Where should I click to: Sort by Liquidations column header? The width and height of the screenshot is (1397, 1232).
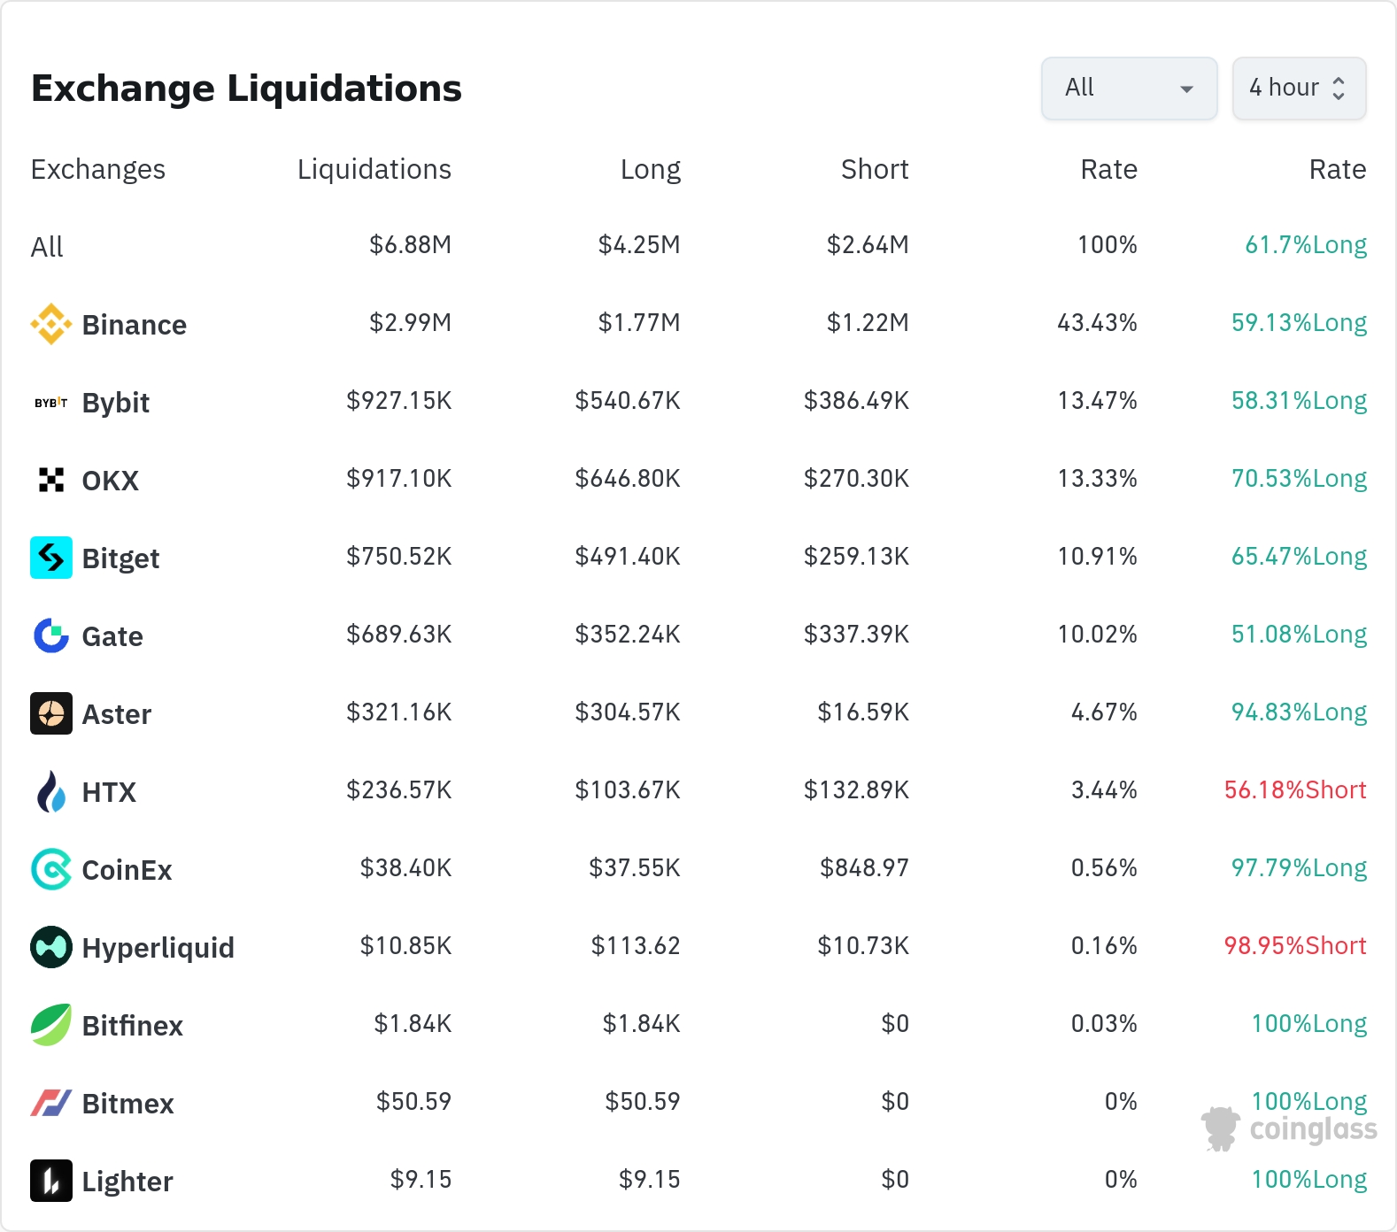[x=374, y=169]
